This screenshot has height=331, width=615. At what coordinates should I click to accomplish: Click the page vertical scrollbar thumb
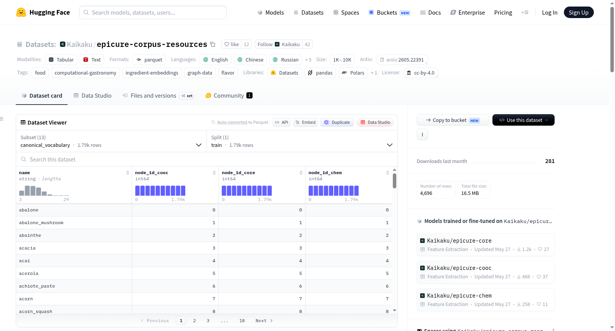(612, 40)
